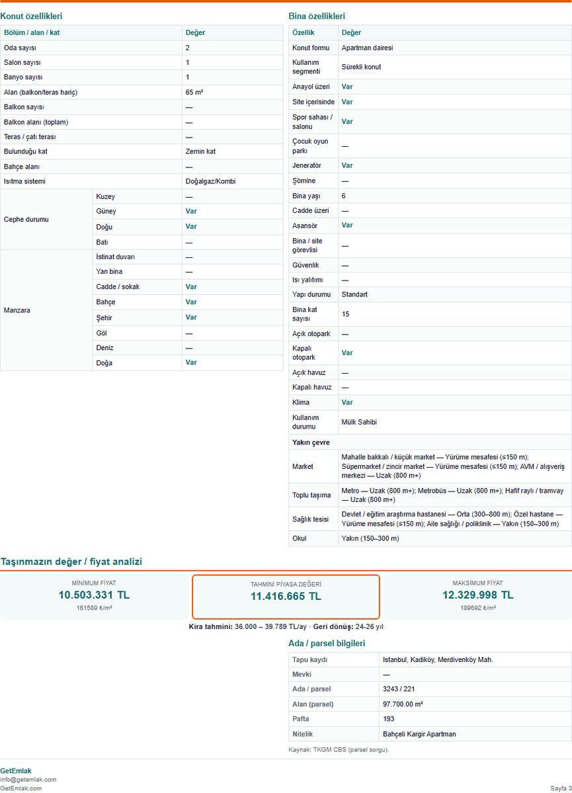
Task: Click the bold "GetEmlak" footer brand name
Action: (16, 771)
